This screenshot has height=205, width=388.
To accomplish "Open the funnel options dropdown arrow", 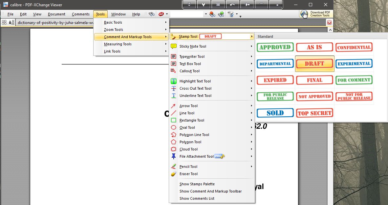I will point(237,14).
